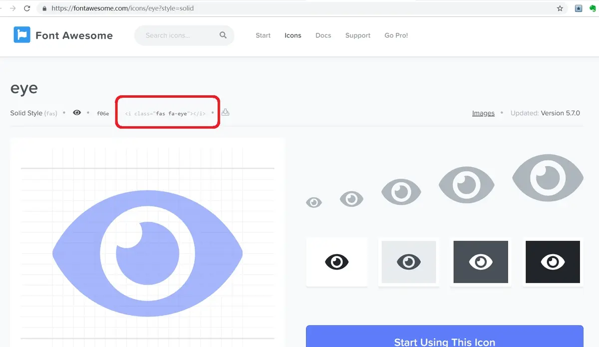This screenshot has height=347, width=599.
Task: Open the Go Pro! nav item
Action: coord(396,35)
